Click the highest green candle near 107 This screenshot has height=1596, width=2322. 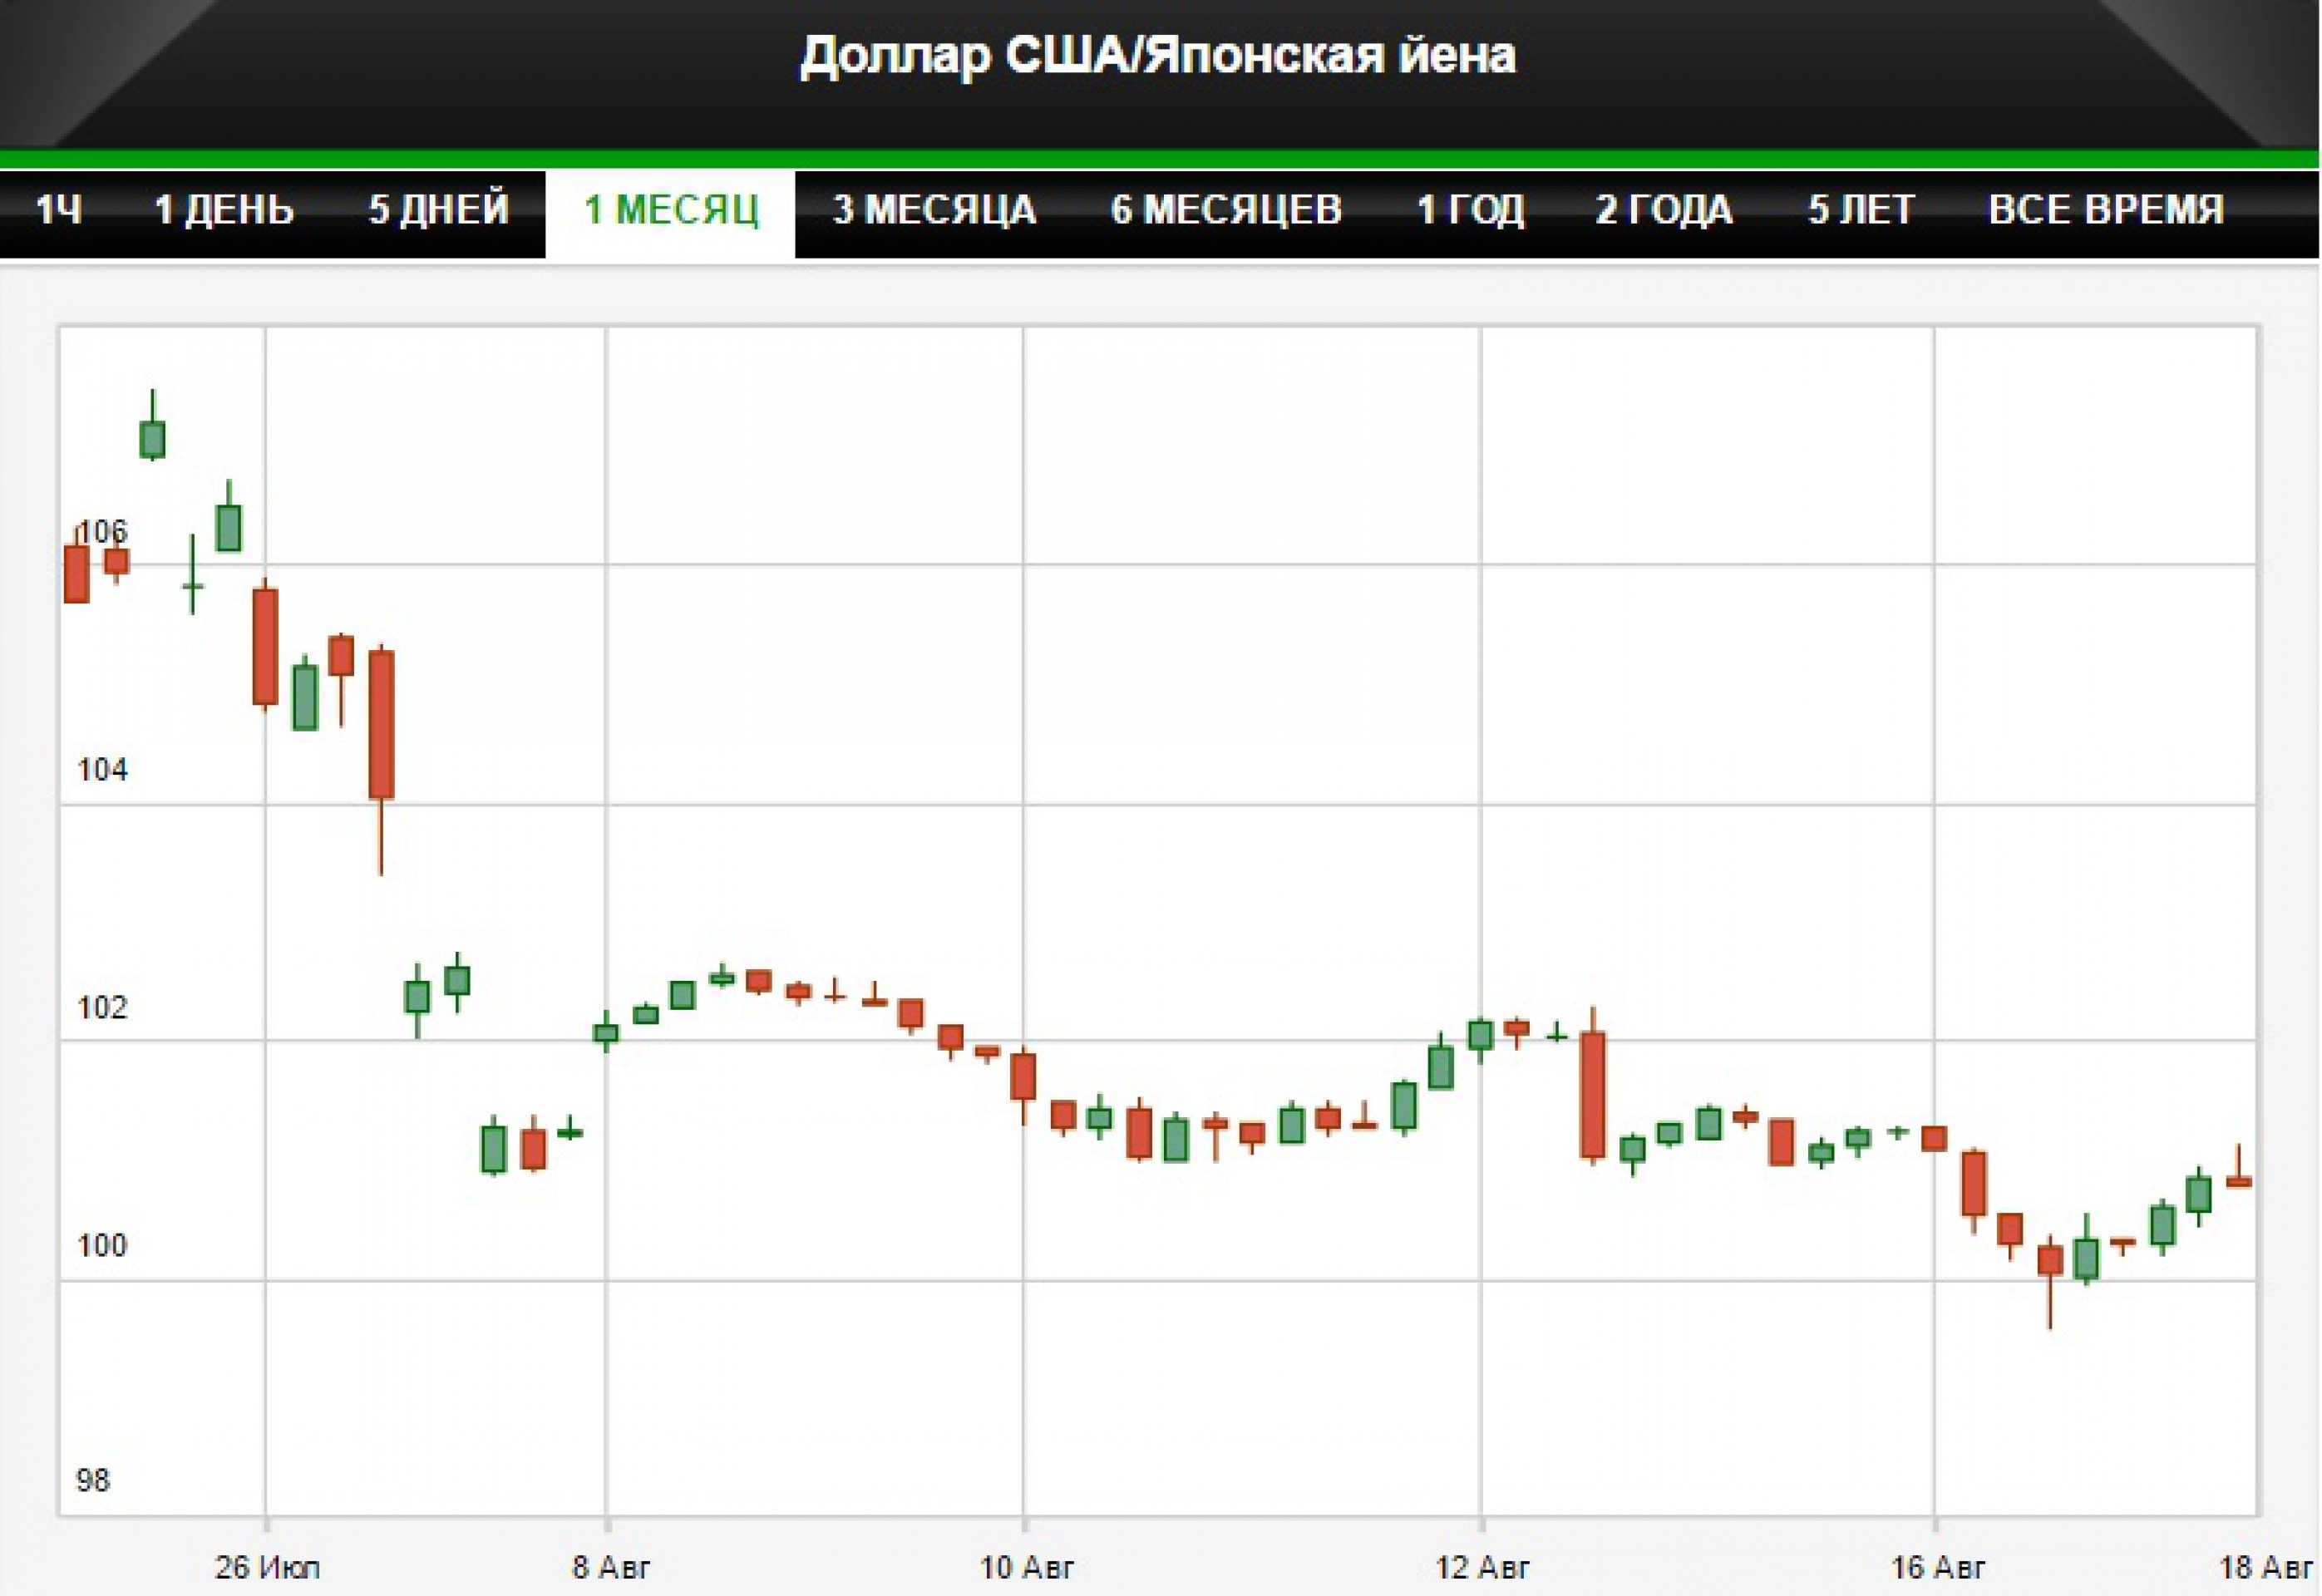152,439
